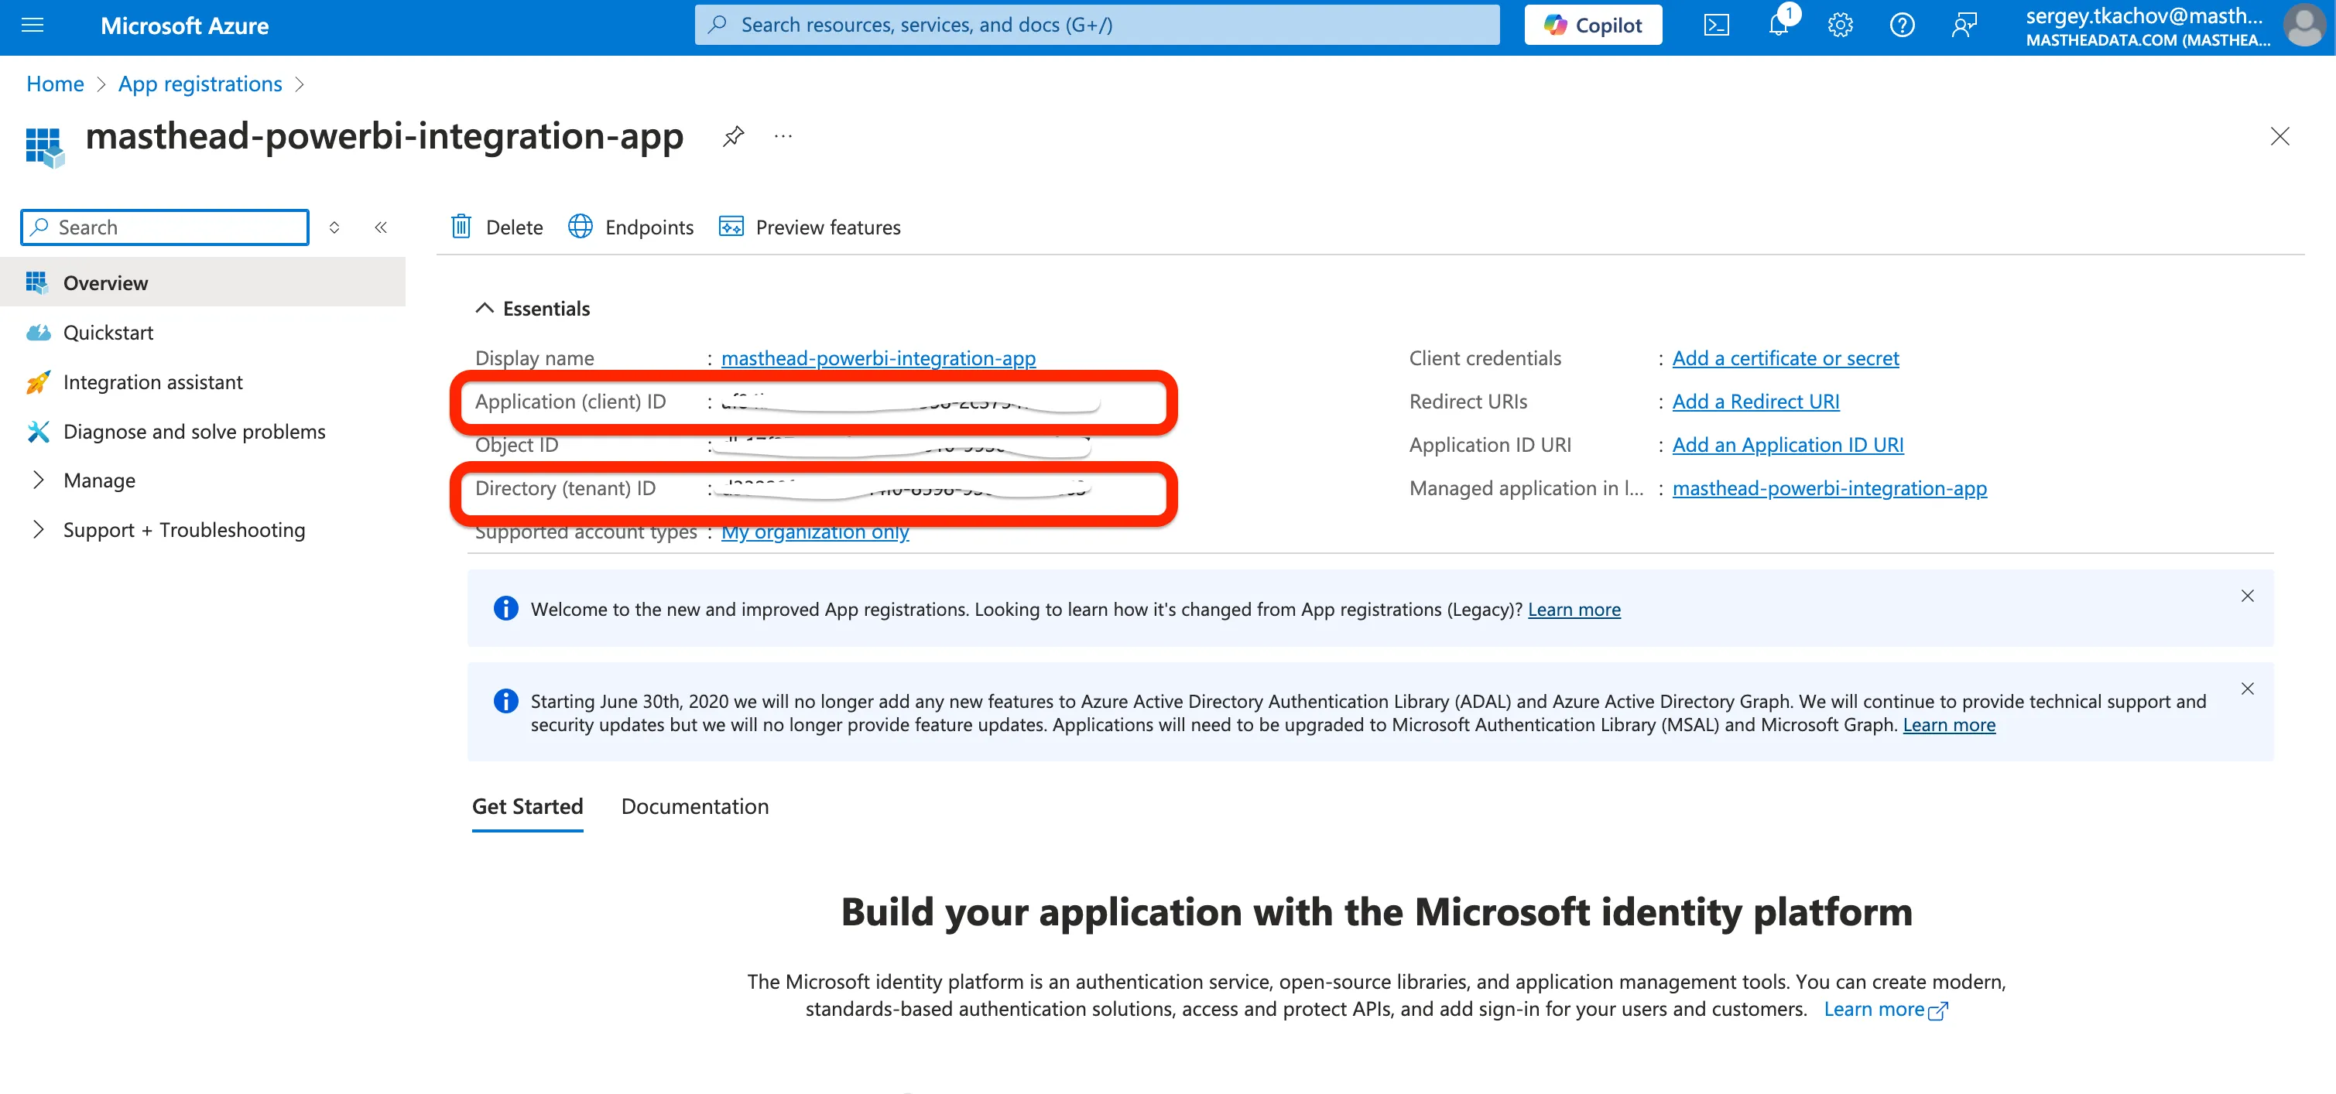This screenshot has height=1094, width=2336.
Task: Pin the app registration to dashboard
Action: click(733, 136)
